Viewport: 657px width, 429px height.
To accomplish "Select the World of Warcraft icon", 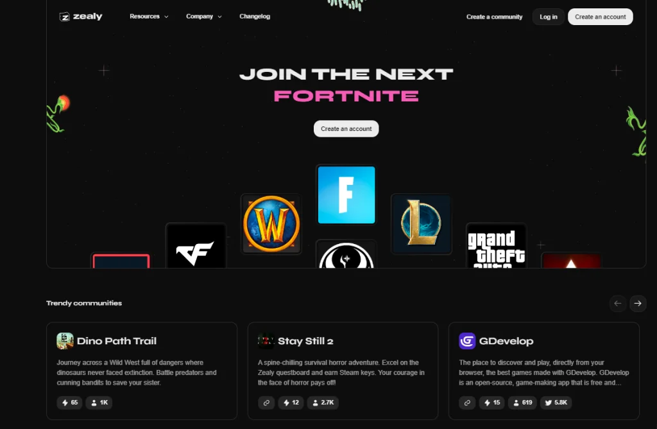I will tap(271, 224).
